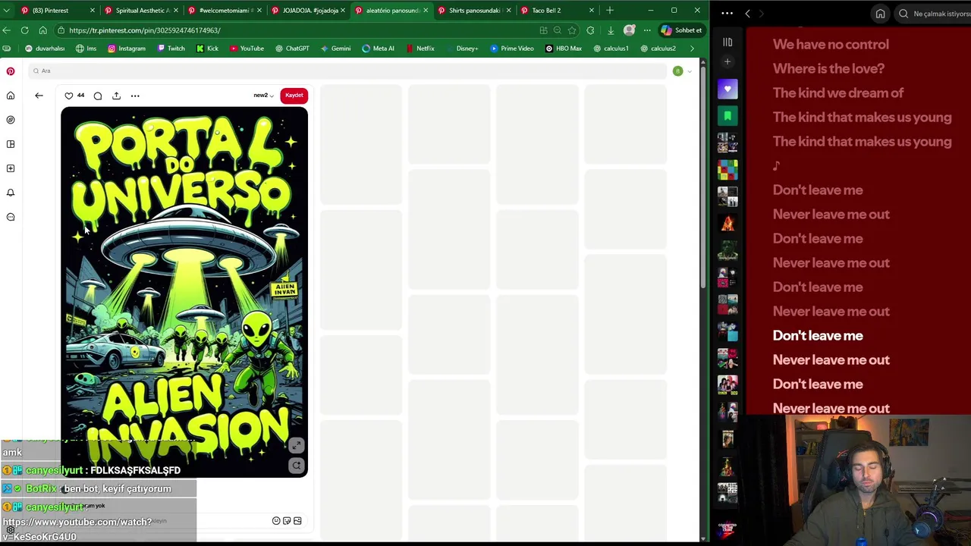Image resolution: width=971 pixels, height=546 pixels.
Task: Click the browser refresh button
Action: click(24, 30)
